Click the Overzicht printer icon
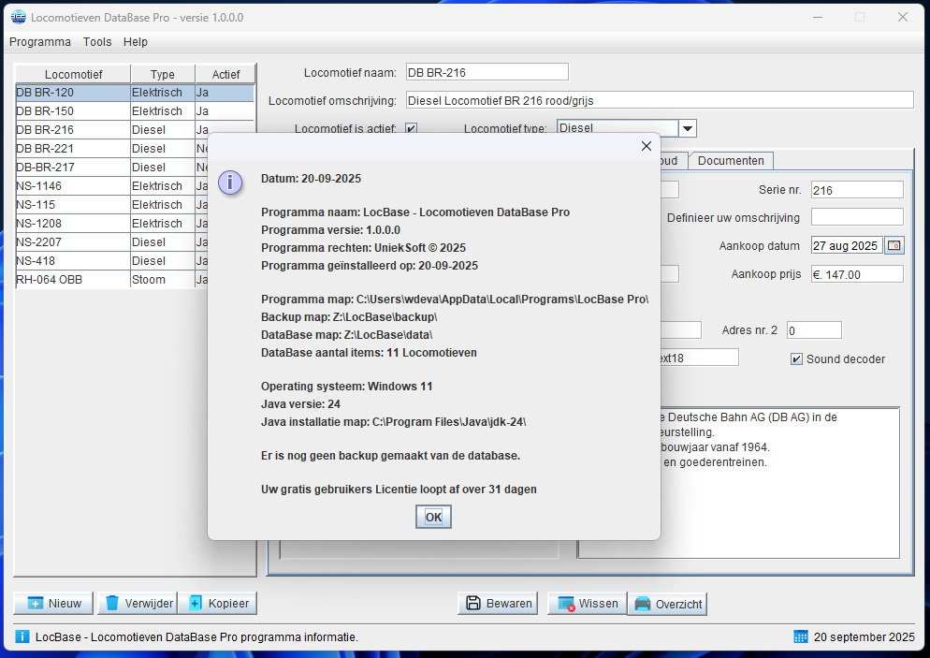 point(643,605)
